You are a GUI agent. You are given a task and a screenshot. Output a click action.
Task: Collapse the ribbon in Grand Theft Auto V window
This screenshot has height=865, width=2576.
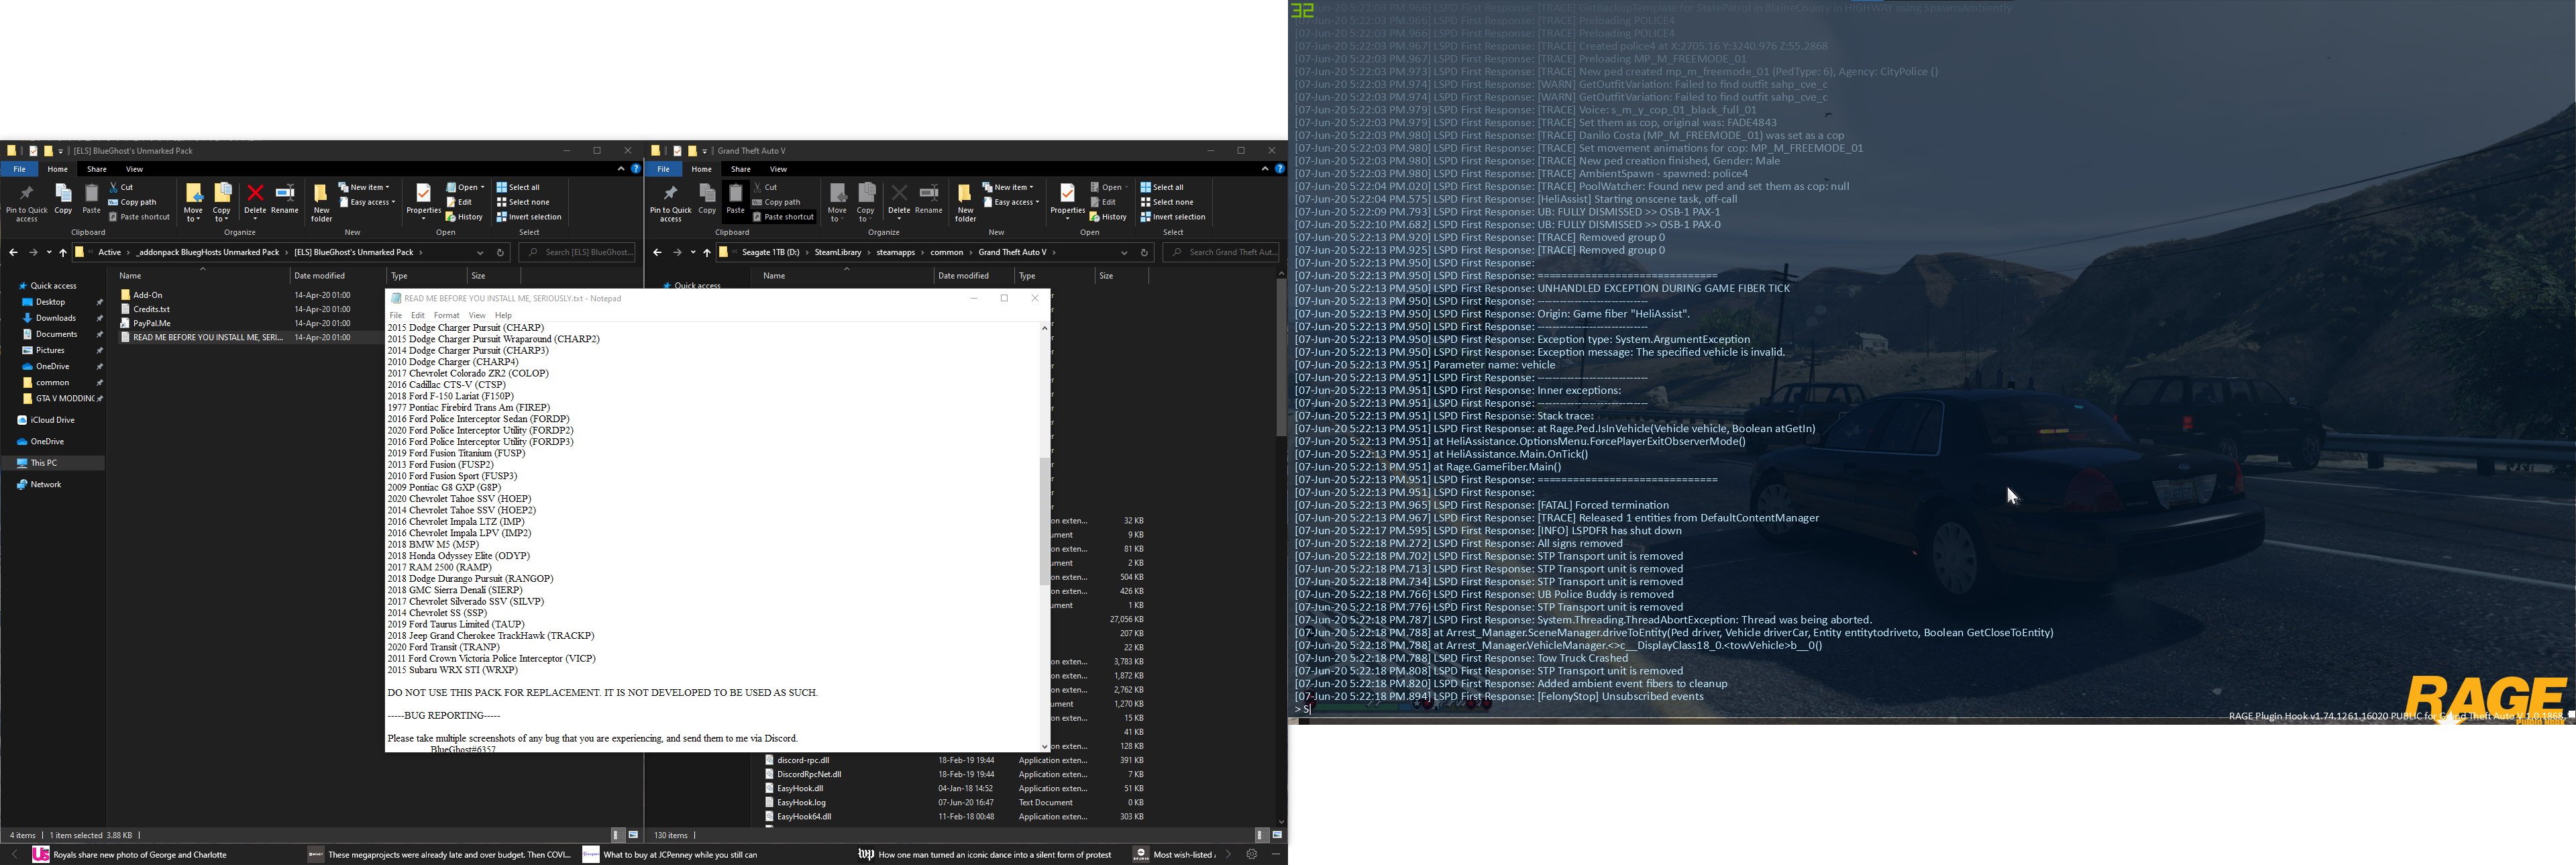1264,169
